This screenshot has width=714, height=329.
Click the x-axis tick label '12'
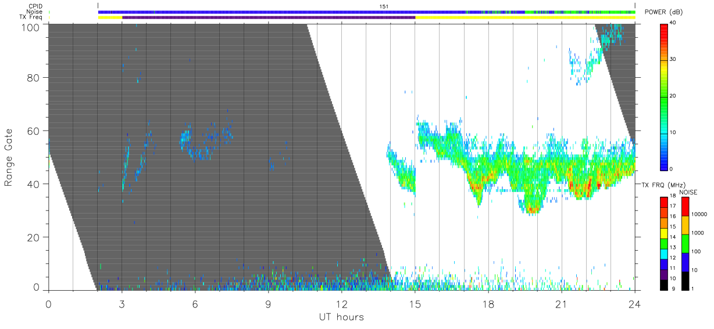pyautogui.click(x=341, y=304)
